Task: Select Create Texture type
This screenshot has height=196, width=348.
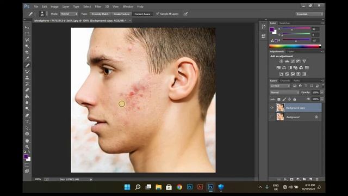Action: (121, 14)
